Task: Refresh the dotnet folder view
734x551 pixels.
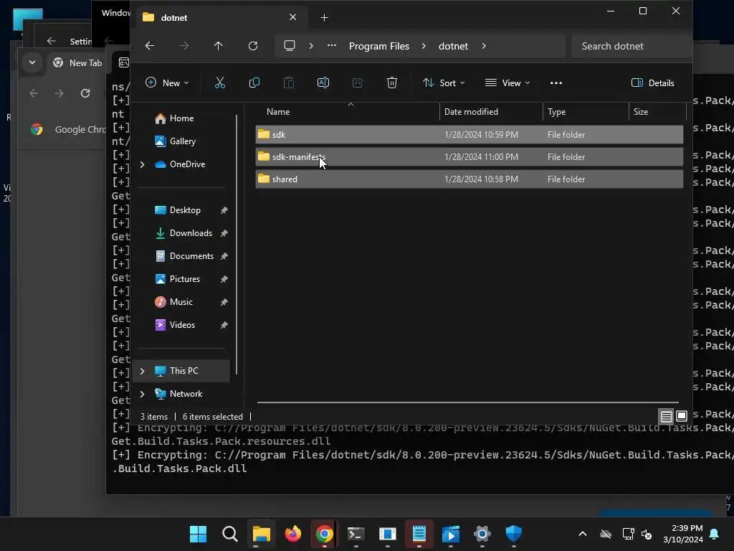Action: (253, 46)
